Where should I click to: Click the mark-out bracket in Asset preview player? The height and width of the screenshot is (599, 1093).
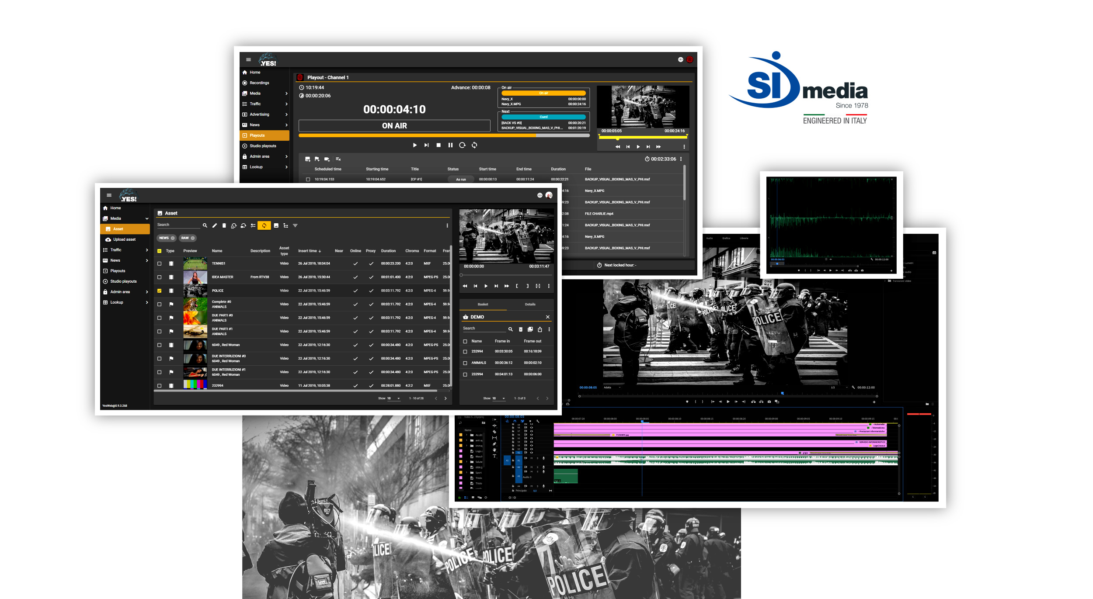pyautogui.click(x=527, y=286)
